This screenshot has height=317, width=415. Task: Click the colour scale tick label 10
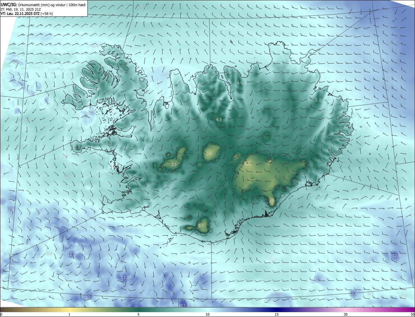coord(207,314)
